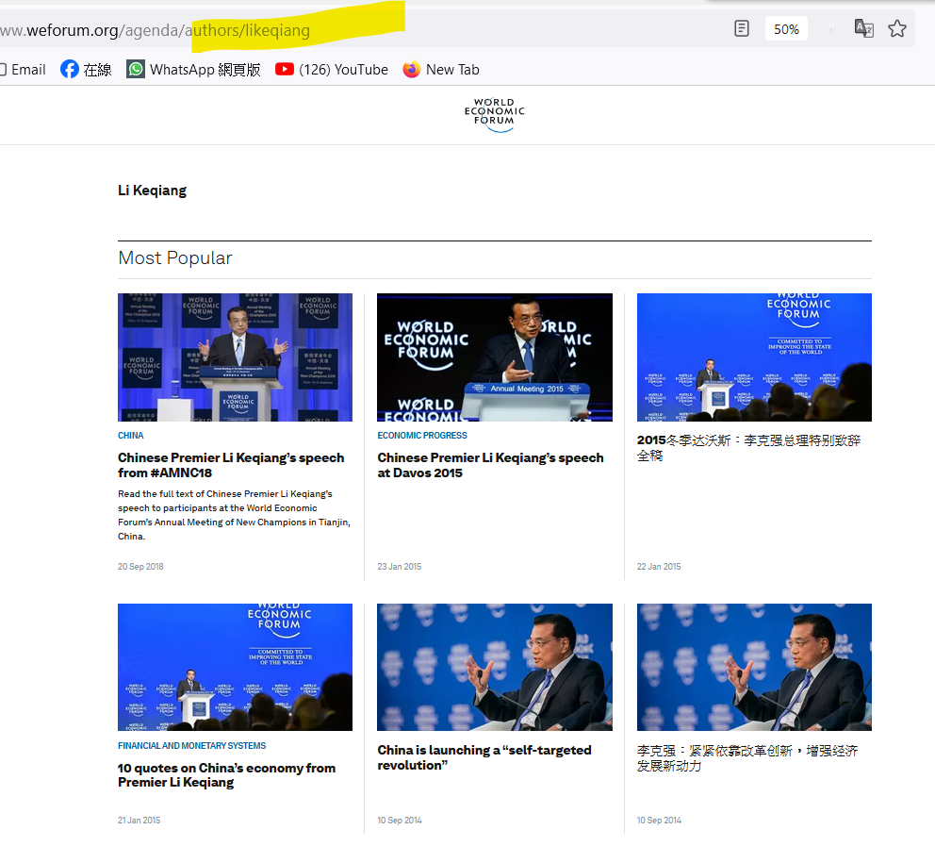Open article 2015冬季达沃斯：李克强总理特别致辞全稿
This screenshot has height=846, width=935.
[x=748, y=448]
